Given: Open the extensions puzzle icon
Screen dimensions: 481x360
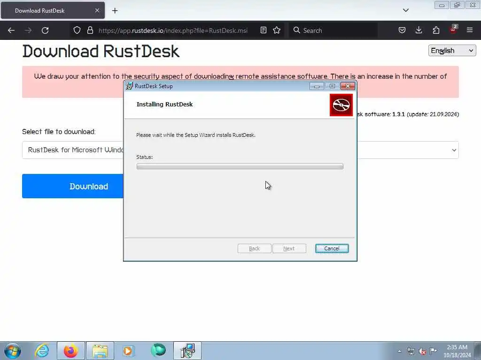Looking at the screenshot, I should point(436,30).
